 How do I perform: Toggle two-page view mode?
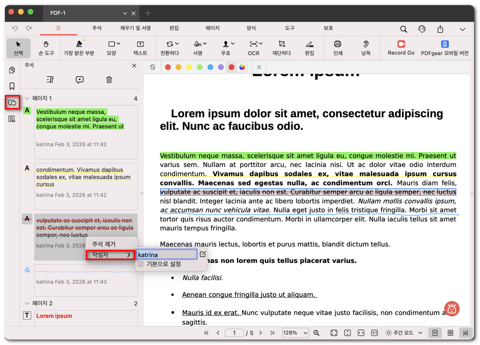pos(451,333)
